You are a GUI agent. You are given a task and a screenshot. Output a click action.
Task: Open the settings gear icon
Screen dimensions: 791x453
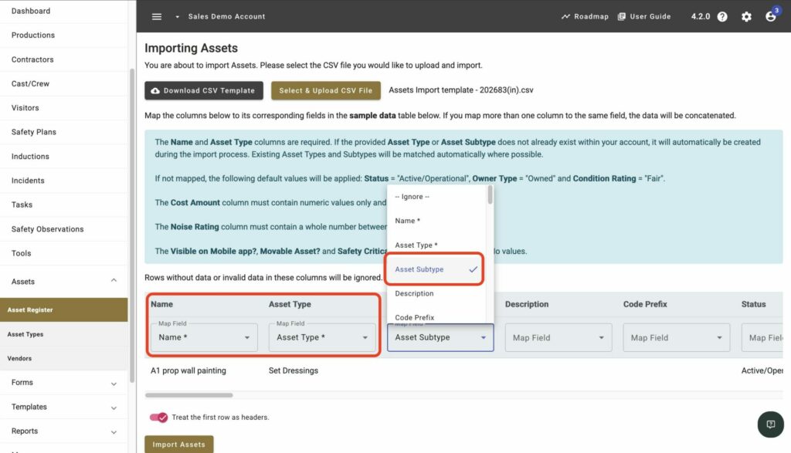pyautogui.click(x=747, y=17)
